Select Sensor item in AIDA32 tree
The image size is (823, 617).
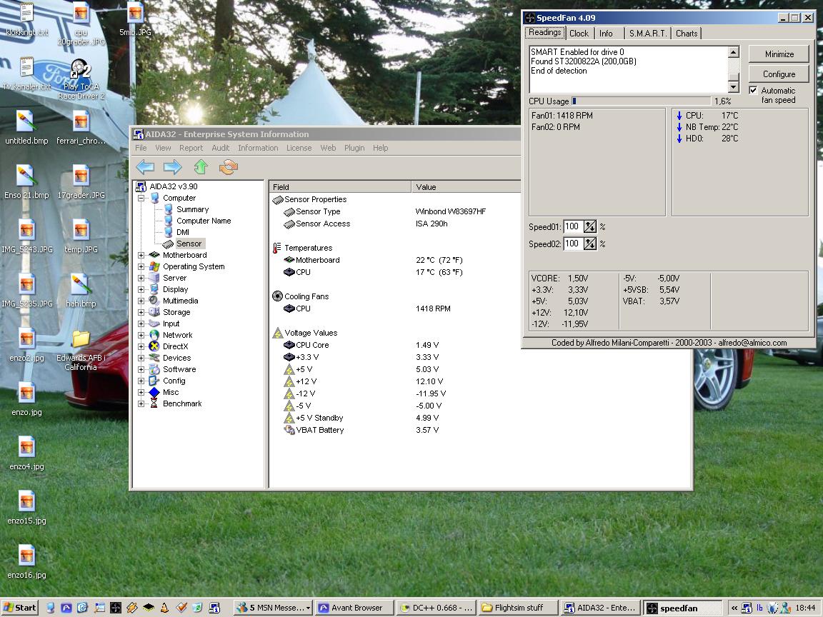coord(189,244)
